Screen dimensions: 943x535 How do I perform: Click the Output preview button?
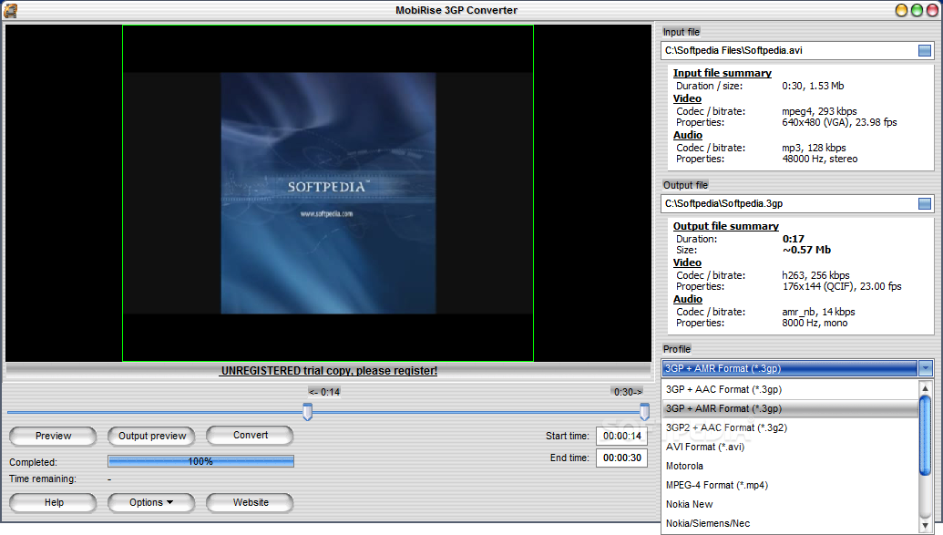pos(151,436)
